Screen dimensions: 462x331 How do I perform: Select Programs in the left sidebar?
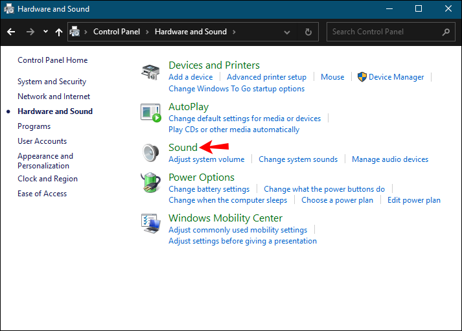34,126
